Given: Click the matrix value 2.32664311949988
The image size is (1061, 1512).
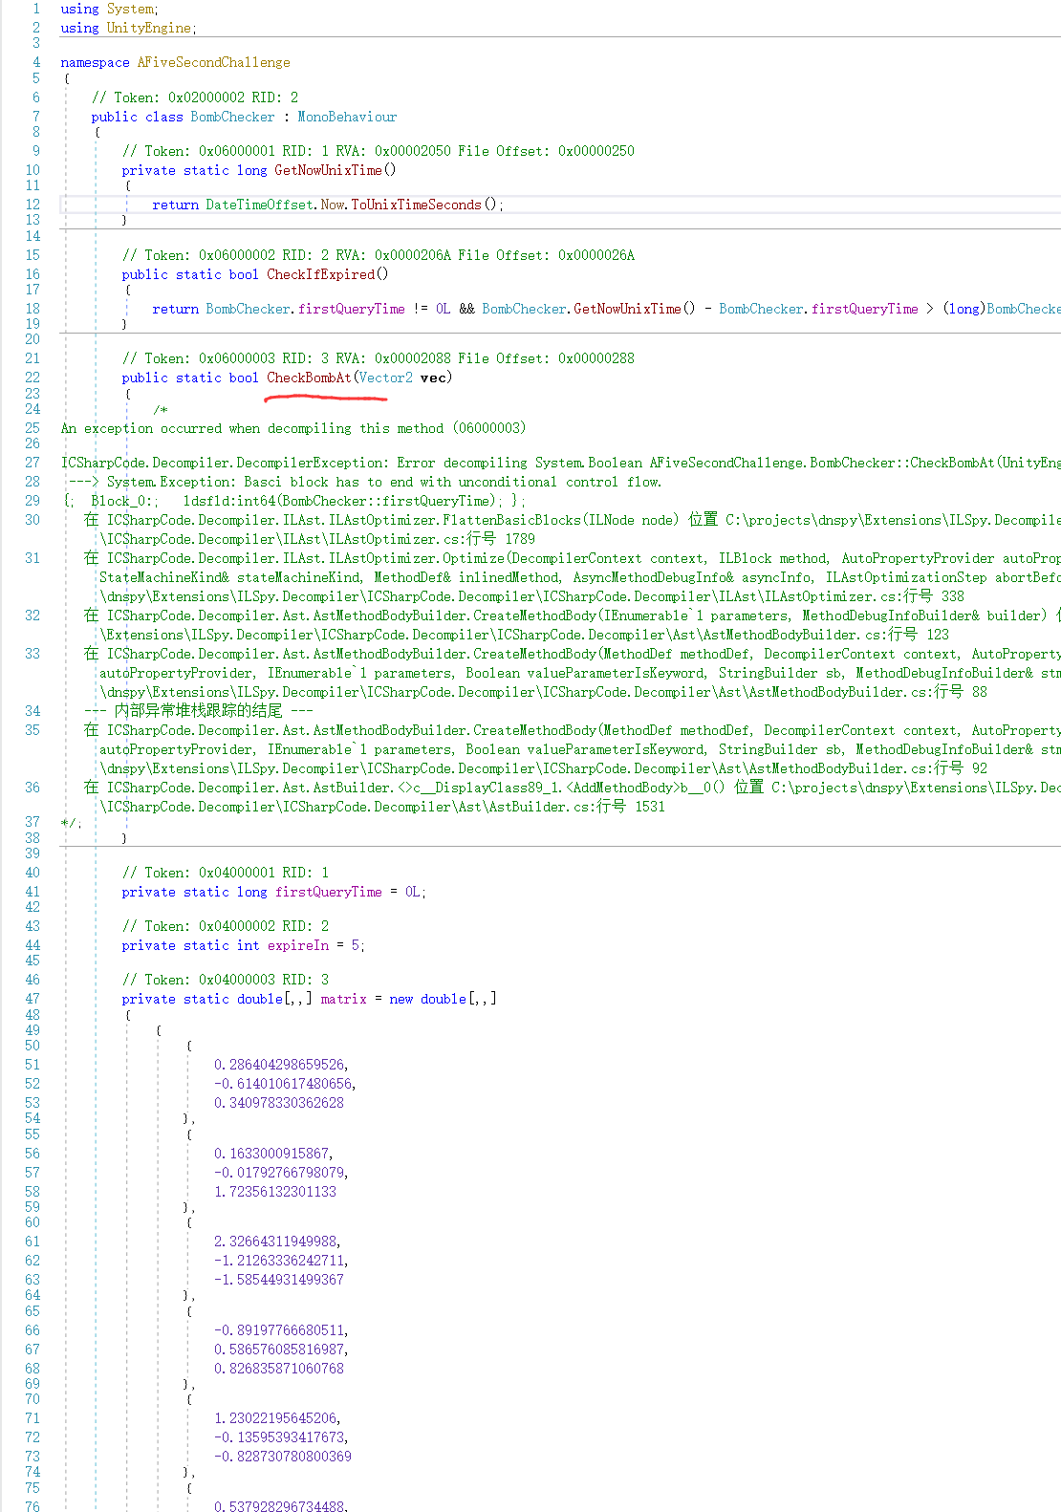Looking at the screenshot, I should point(275,1242).
